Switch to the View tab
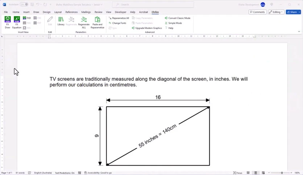This screenshot has width=303, height=175. click(x=109, y=12)
